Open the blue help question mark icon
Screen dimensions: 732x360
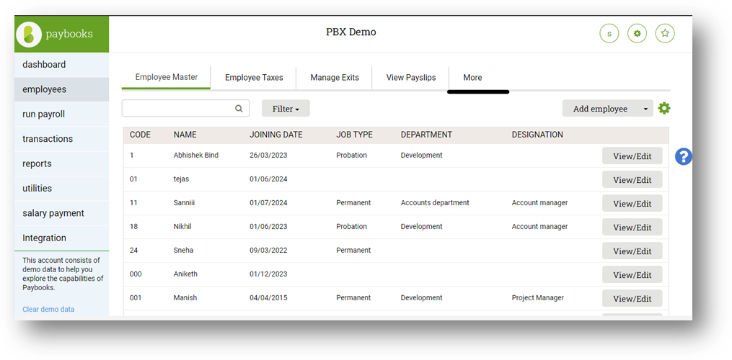(683, 156)
